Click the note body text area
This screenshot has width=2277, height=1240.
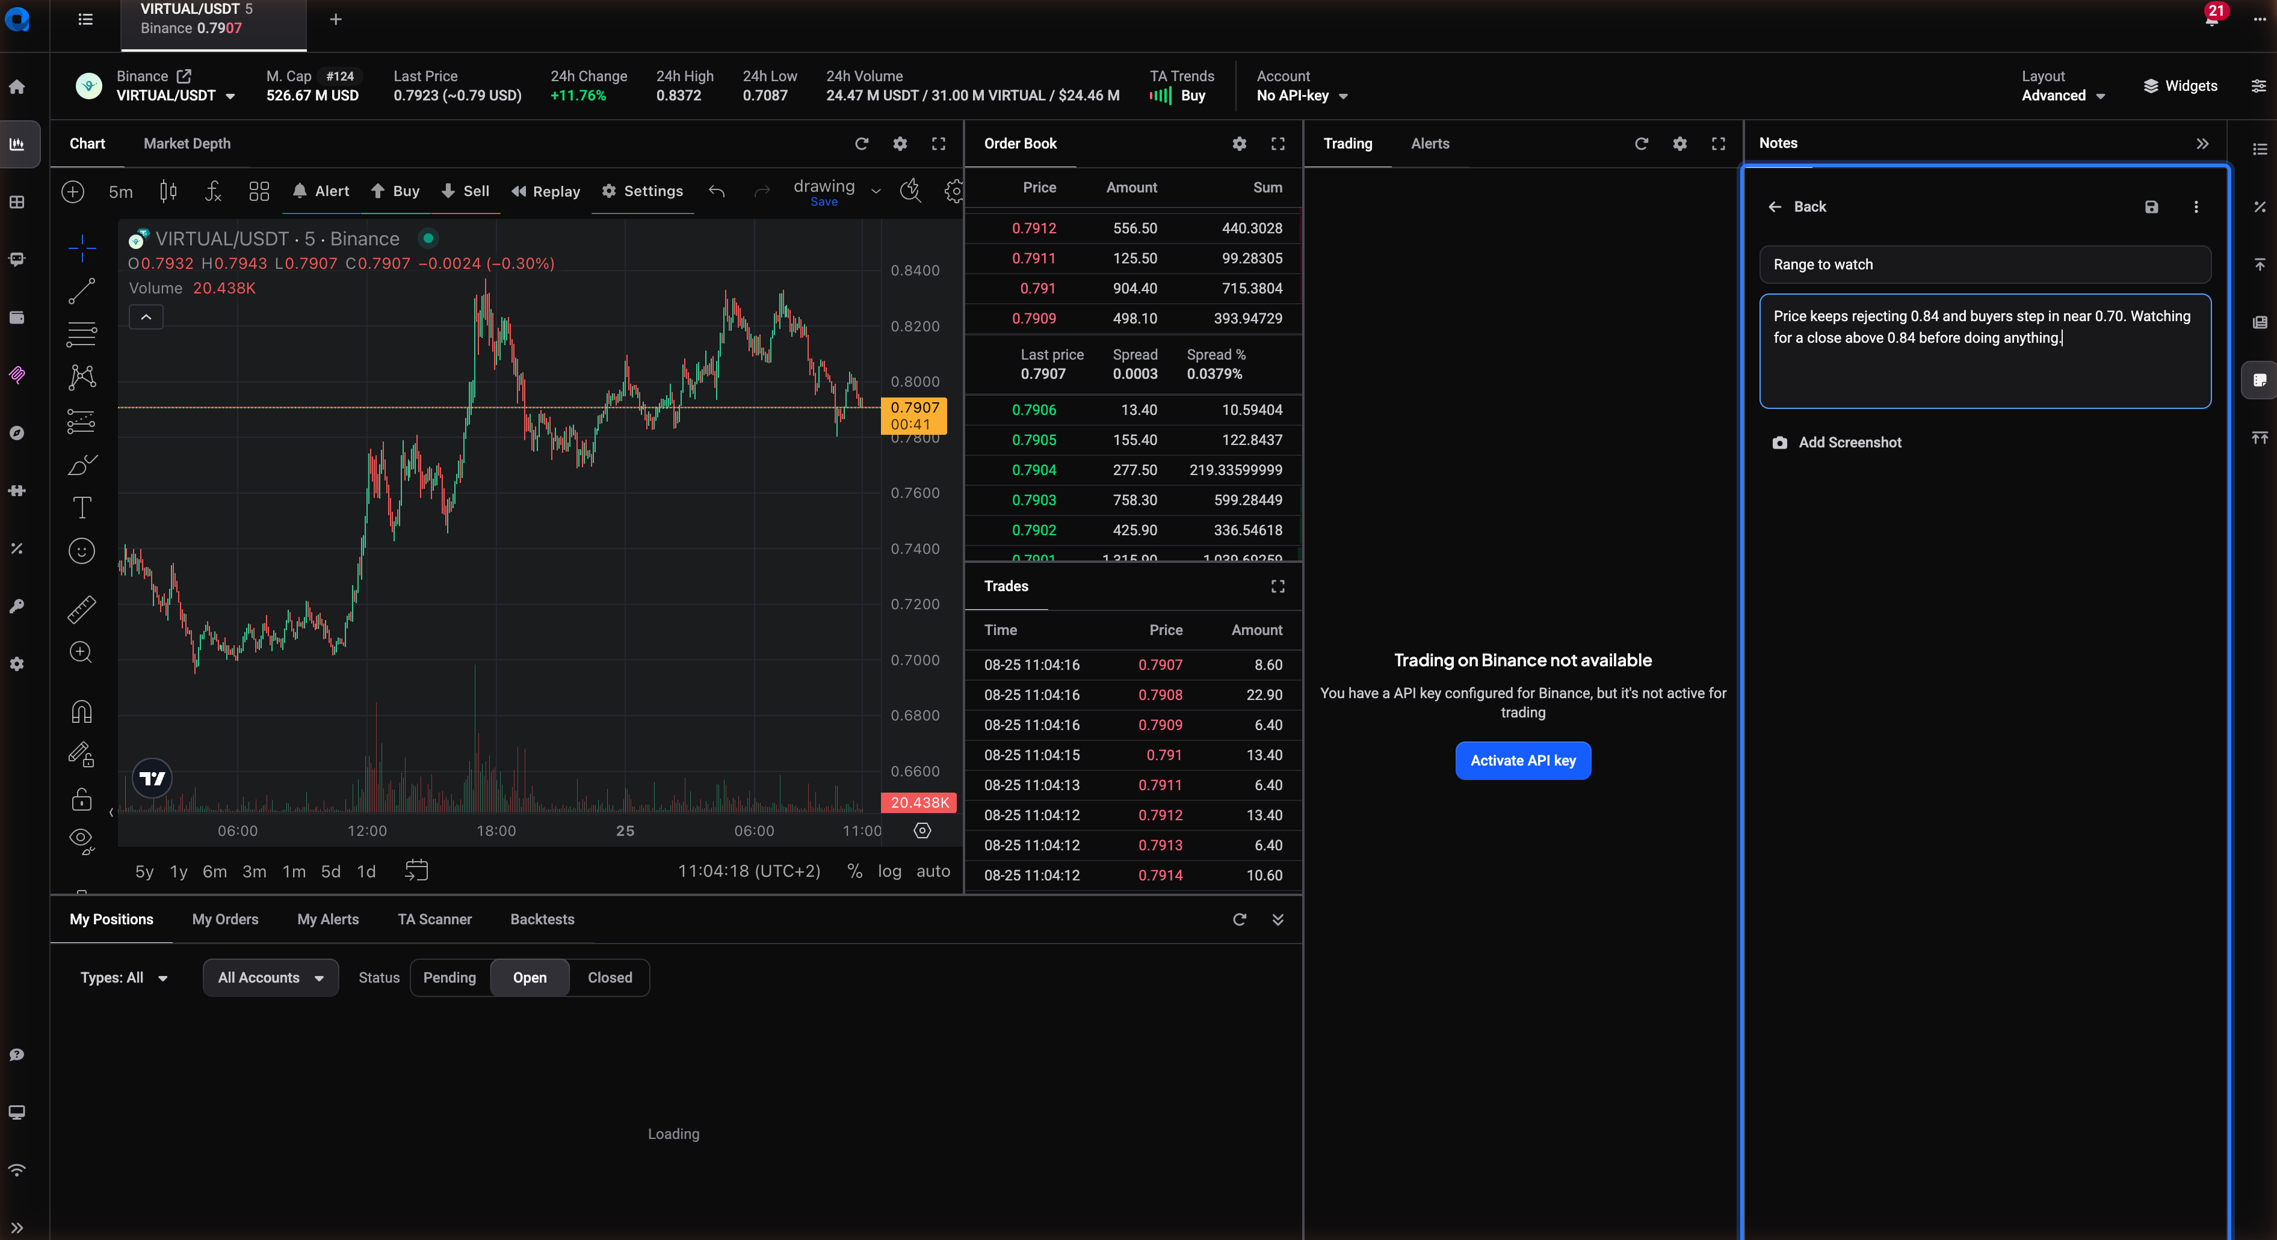coord(1985,351)
